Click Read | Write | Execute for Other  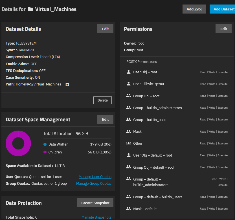coord(214,143)
